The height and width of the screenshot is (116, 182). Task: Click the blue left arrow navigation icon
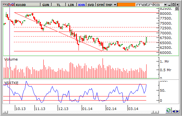click(x=174, y=111)
